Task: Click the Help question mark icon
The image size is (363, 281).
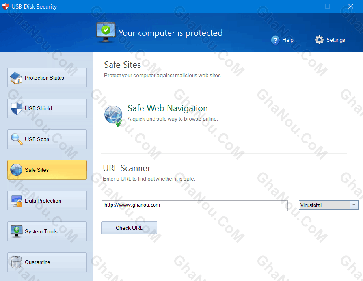Action: (275, 40)
